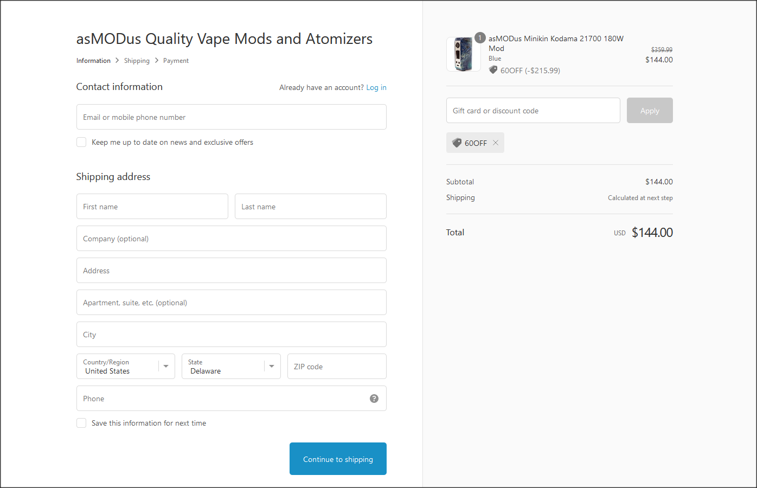
Task: Focus the Last name field
Action: click(310, 207)
